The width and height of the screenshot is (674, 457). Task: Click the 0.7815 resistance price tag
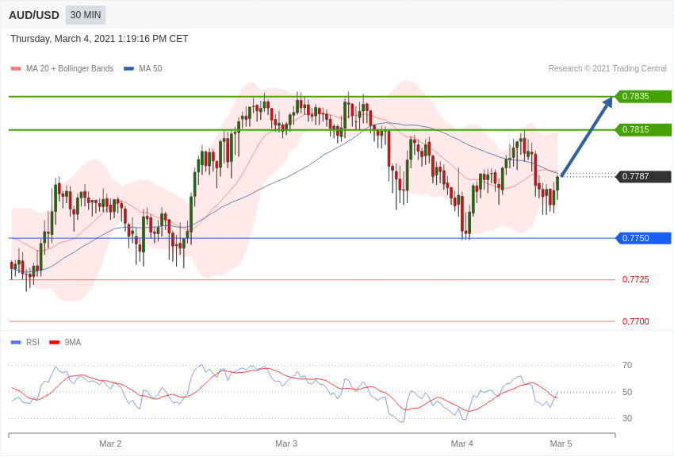pyautogui.click(x=643, y=130)
